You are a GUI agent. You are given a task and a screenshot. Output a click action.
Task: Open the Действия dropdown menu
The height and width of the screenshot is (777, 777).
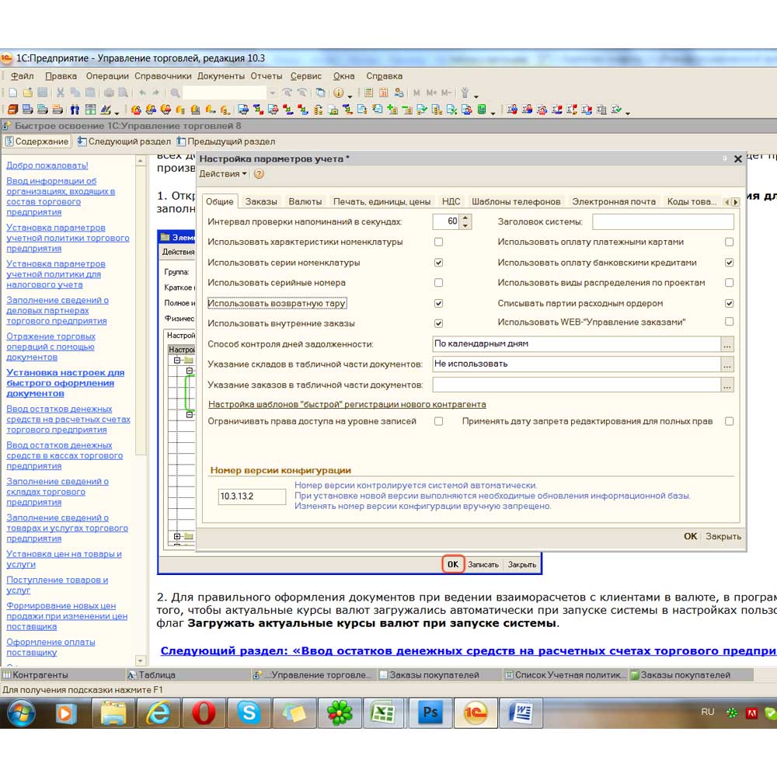pos(223,174)
